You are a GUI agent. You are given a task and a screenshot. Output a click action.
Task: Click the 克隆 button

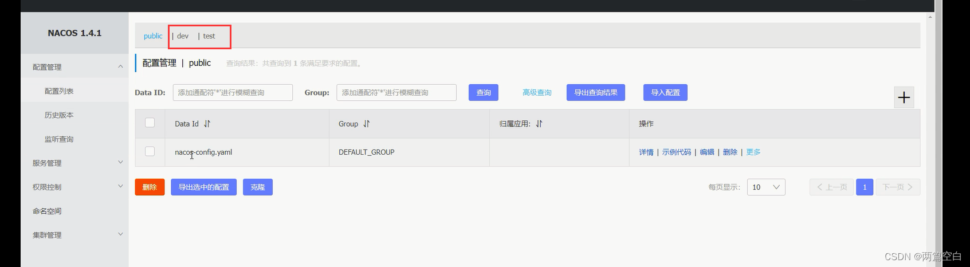click(258, 187)
